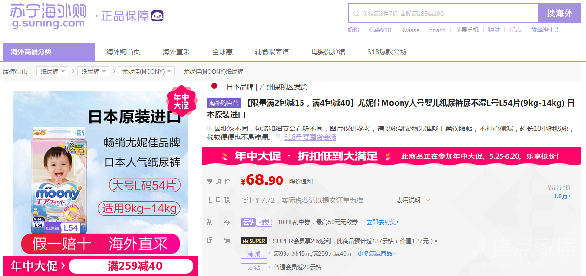Click the 戴森V10 hot search link
The height and width of the screenshot is (276, 586).
tap(380, 30)
